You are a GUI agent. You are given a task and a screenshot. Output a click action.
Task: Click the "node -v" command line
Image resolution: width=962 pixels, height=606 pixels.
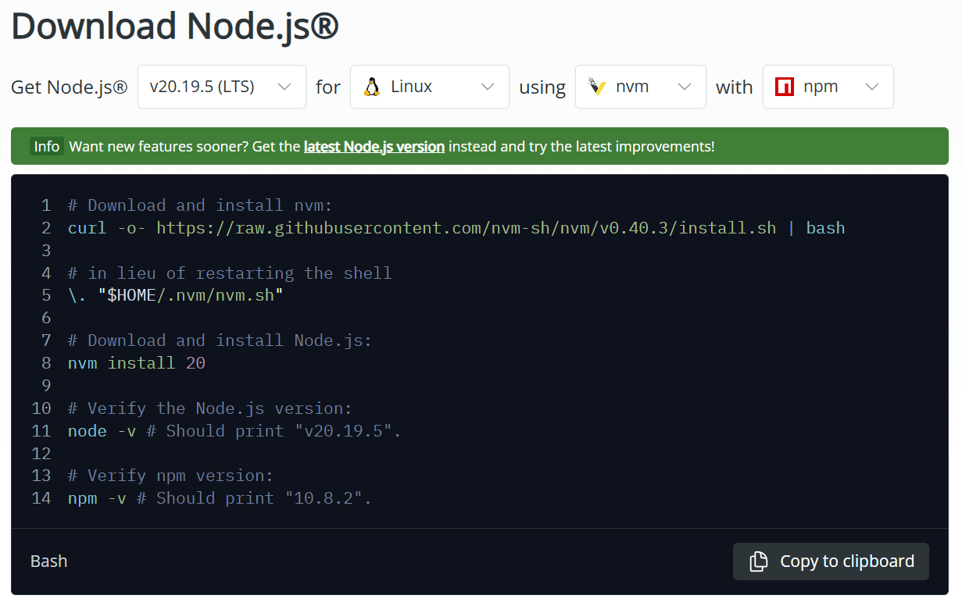234,431
